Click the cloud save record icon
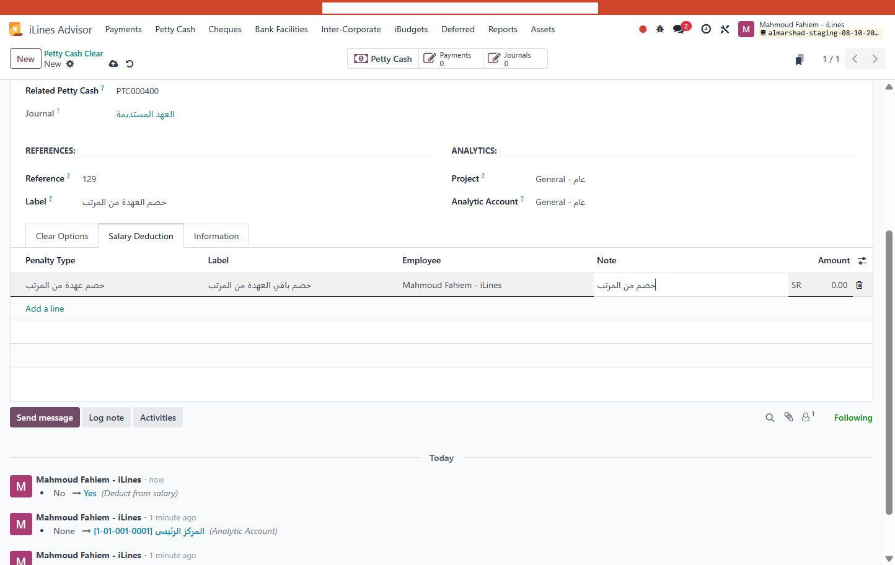The height and width of the screenshot is (565, 895). coord(113,64)
